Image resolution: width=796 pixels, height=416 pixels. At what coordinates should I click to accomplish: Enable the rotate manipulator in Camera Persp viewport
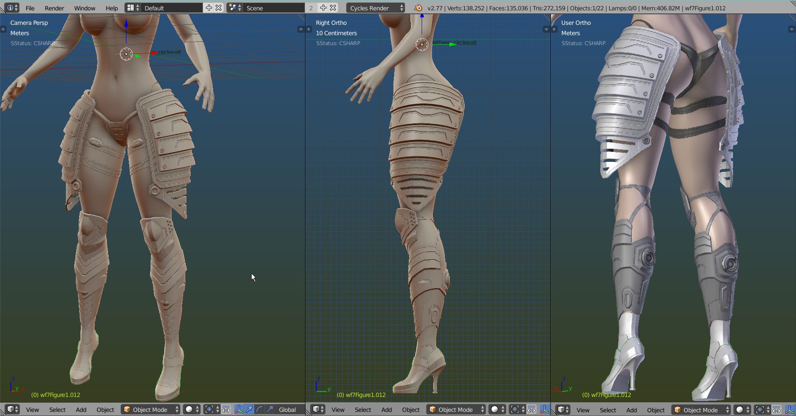click(260, 409)
